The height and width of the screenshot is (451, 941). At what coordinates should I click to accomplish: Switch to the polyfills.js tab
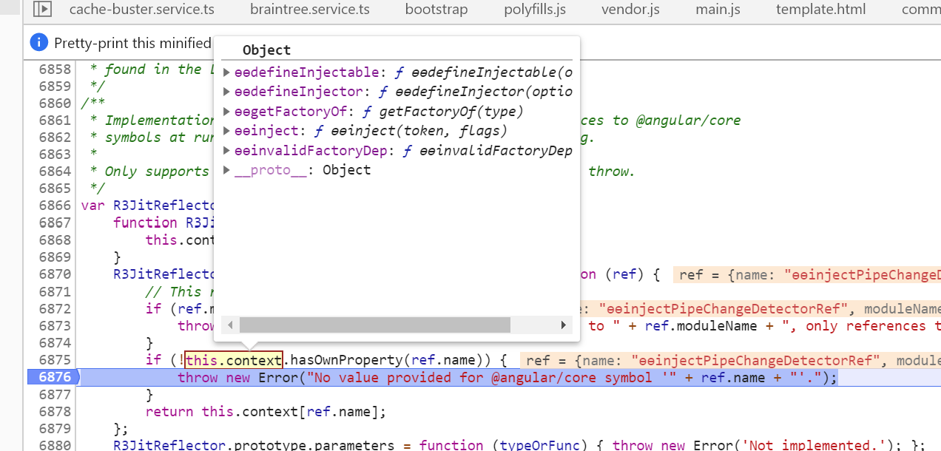(535, 10)
